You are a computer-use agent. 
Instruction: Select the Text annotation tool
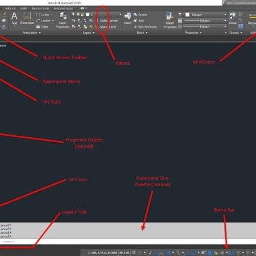tap(14, 19)
